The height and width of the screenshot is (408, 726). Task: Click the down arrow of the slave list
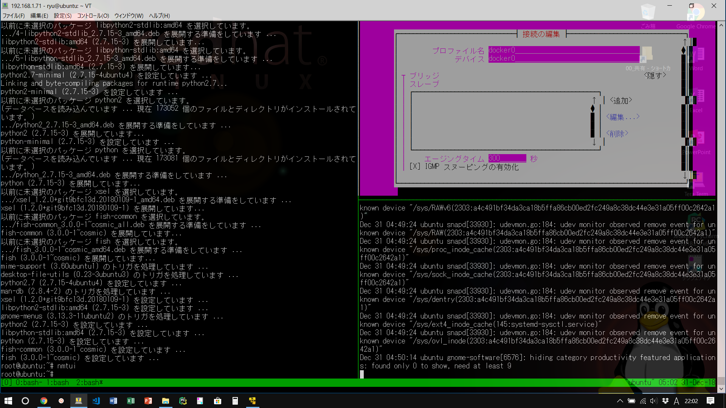click(594, 142)
